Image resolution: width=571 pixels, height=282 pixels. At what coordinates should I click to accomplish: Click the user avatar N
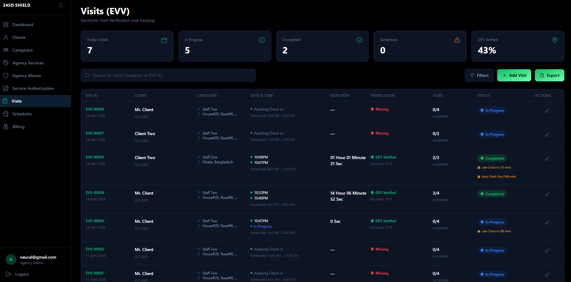coord(11,260)
